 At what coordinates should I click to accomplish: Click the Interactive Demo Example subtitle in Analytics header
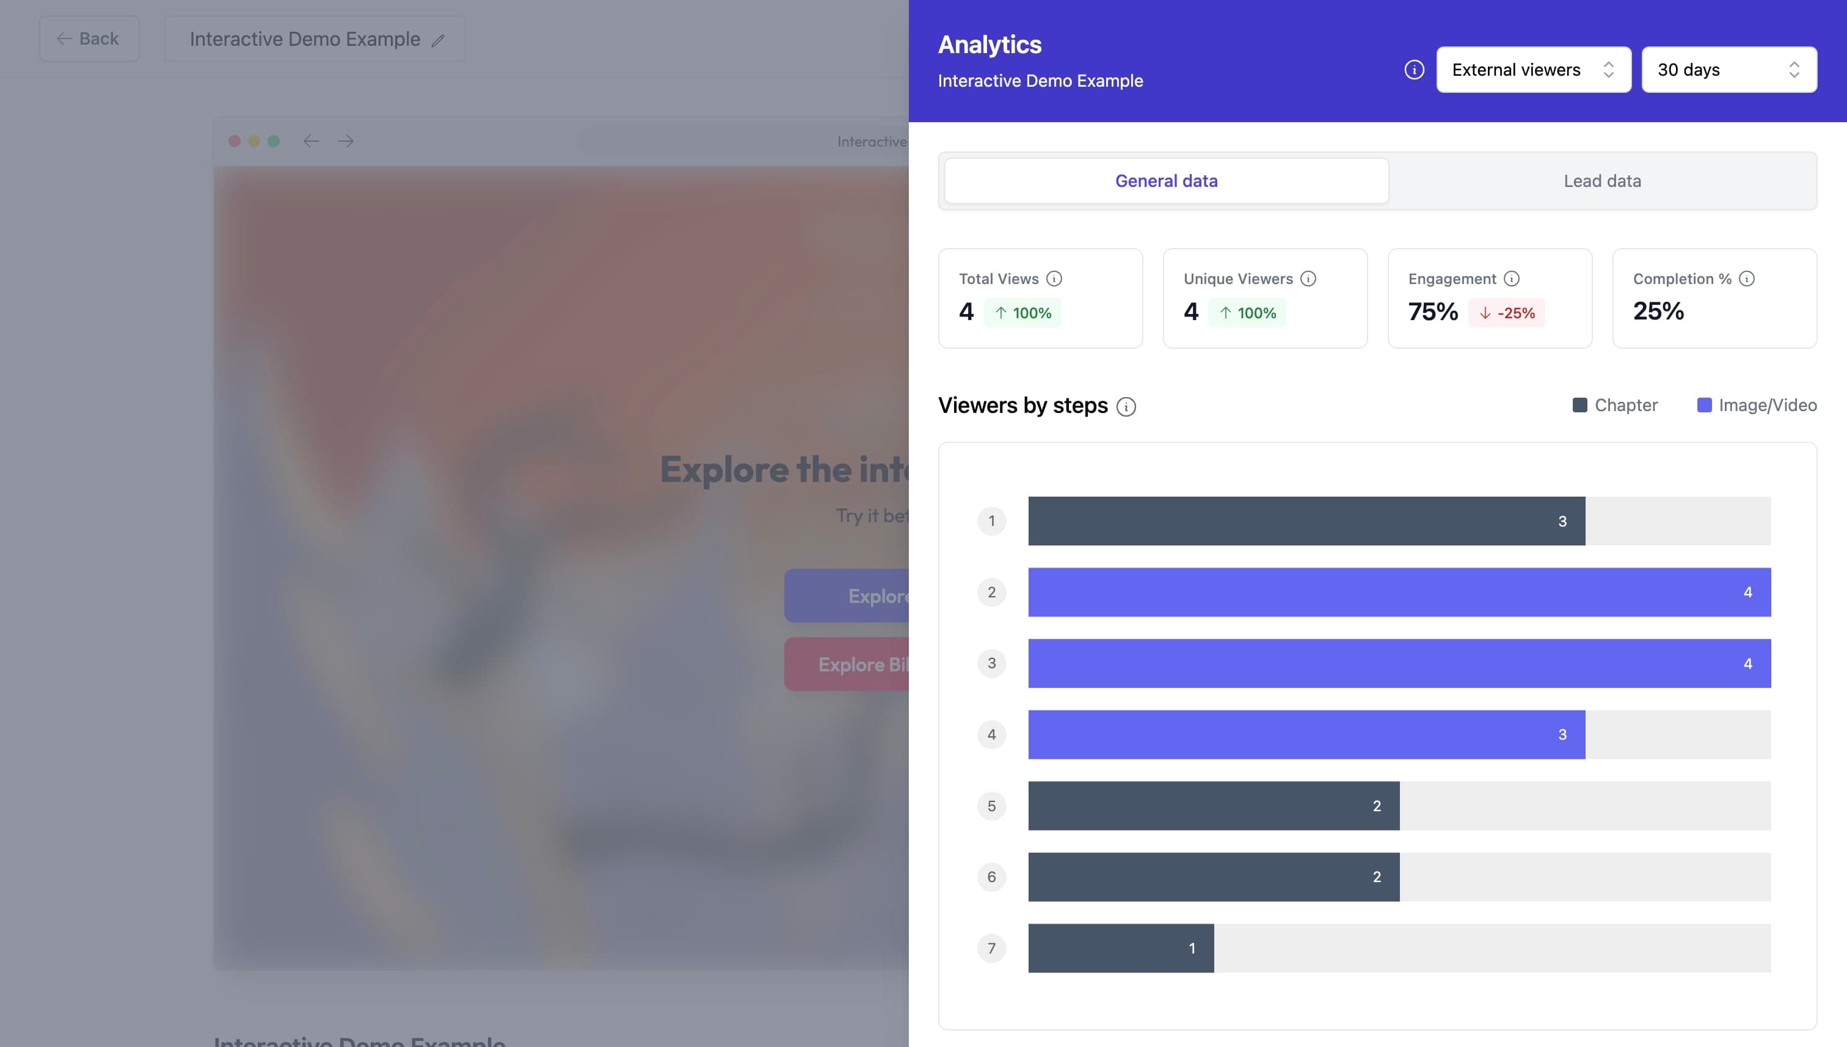(1040, 81)
